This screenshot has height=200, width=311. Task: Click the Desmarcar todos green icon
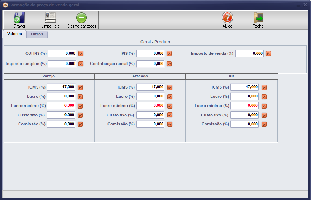coord(82,17)
